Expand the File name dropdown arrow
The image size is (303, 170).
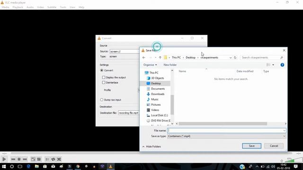284,130
